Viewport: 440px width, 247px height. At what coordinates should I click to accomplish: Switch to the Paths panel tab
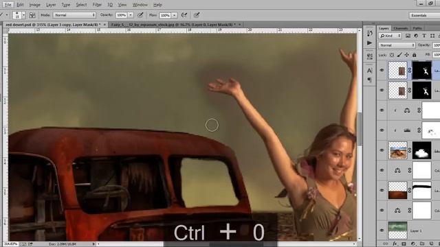point(417,28)
